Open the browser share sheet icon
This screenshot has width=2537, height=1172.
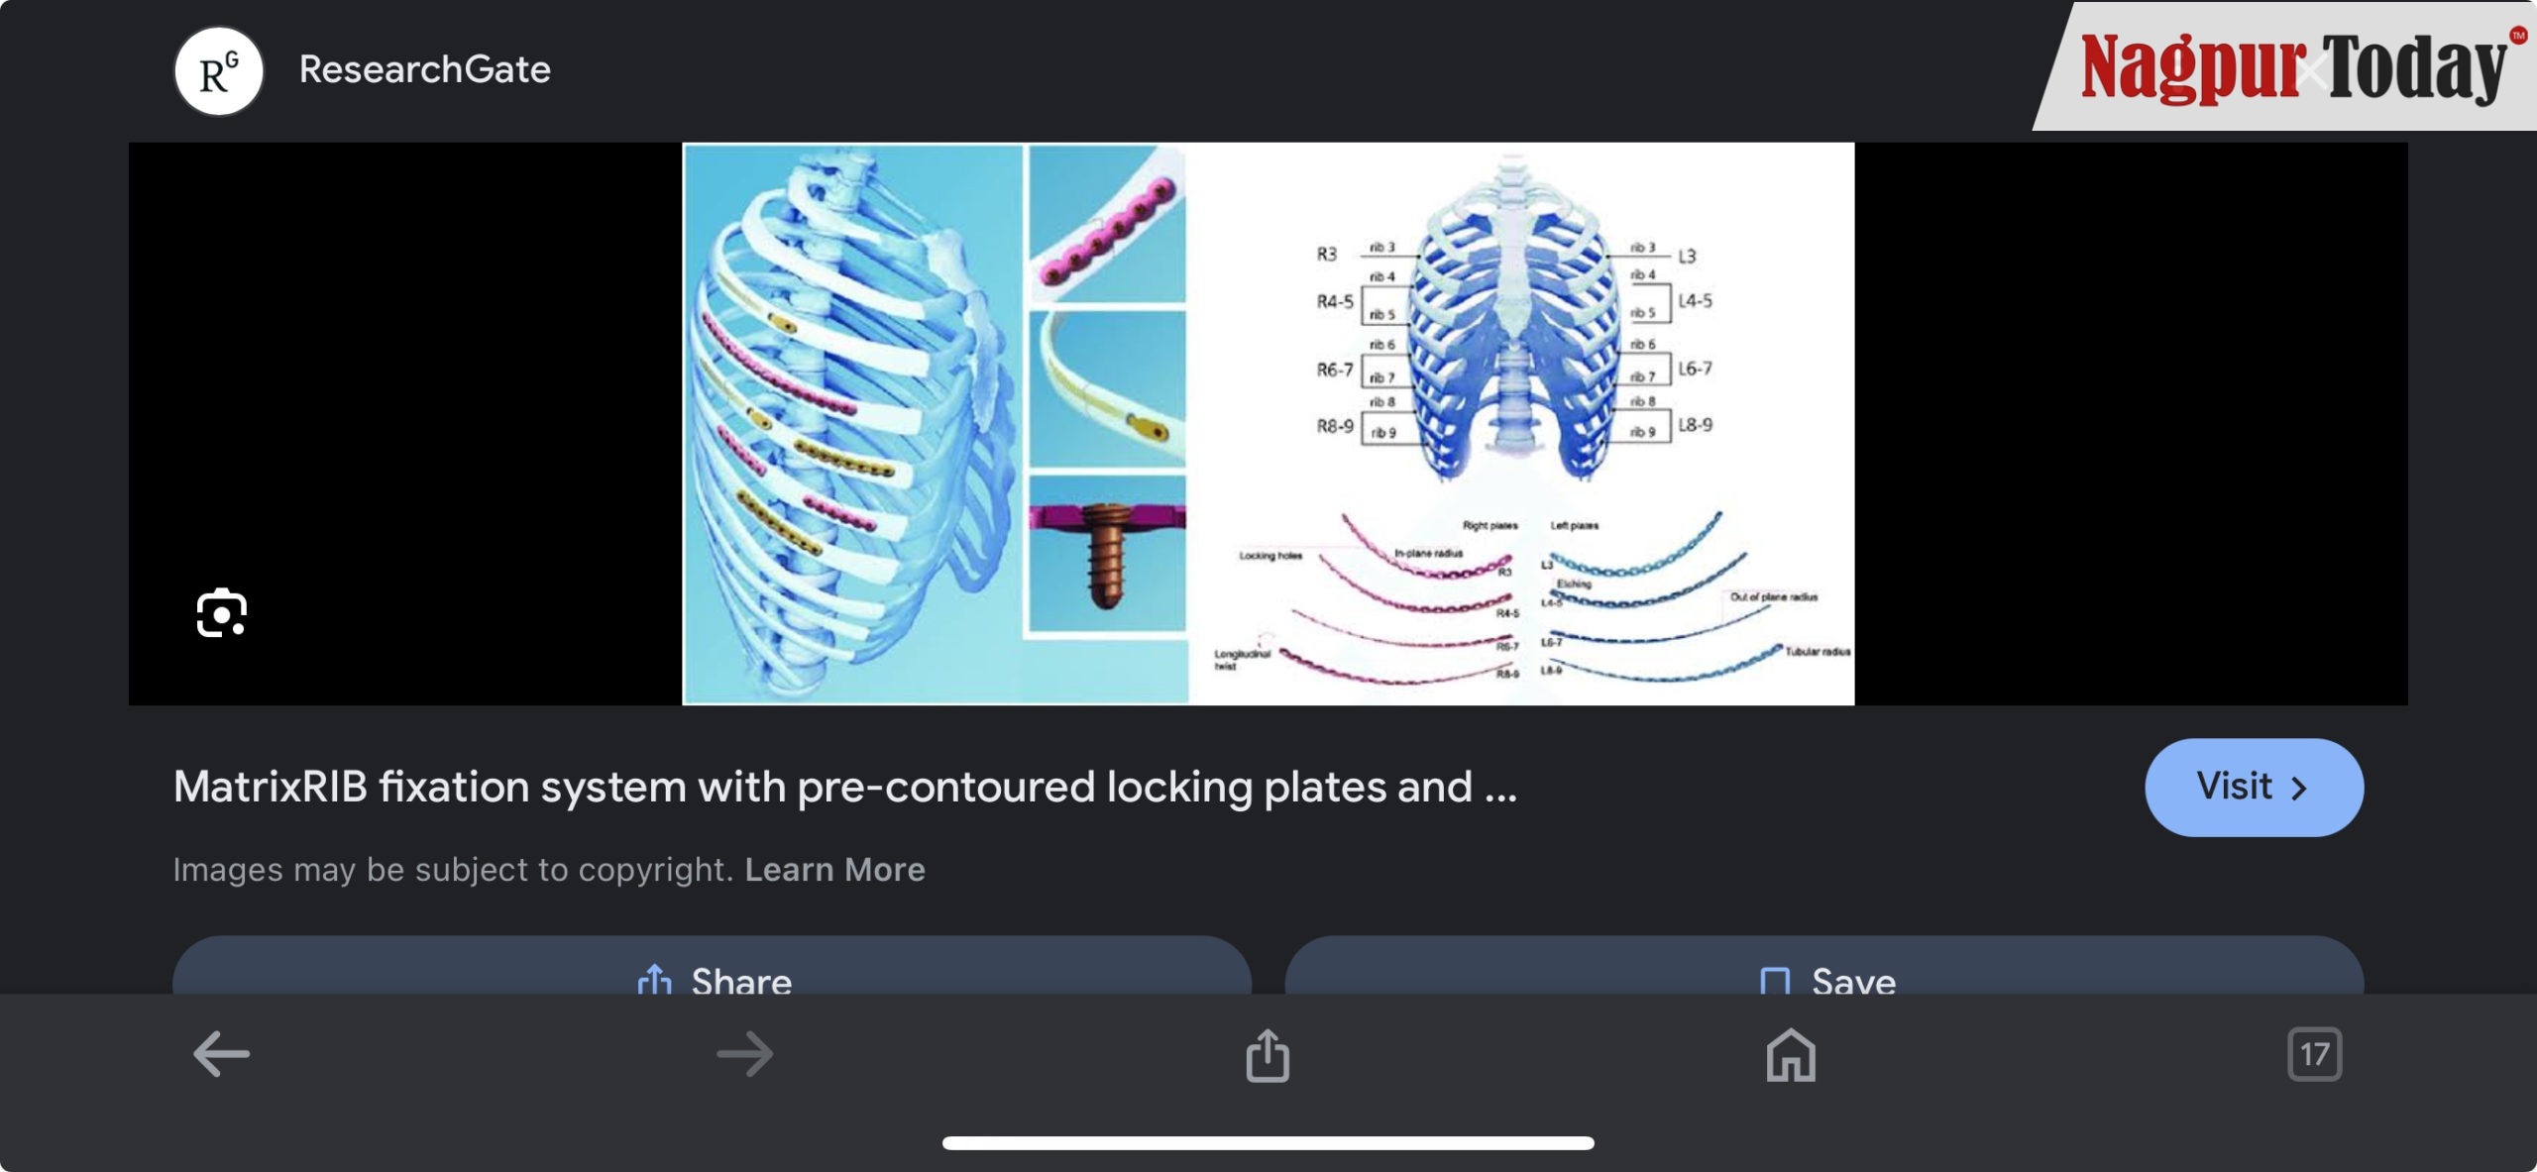coord(1268,1055)
